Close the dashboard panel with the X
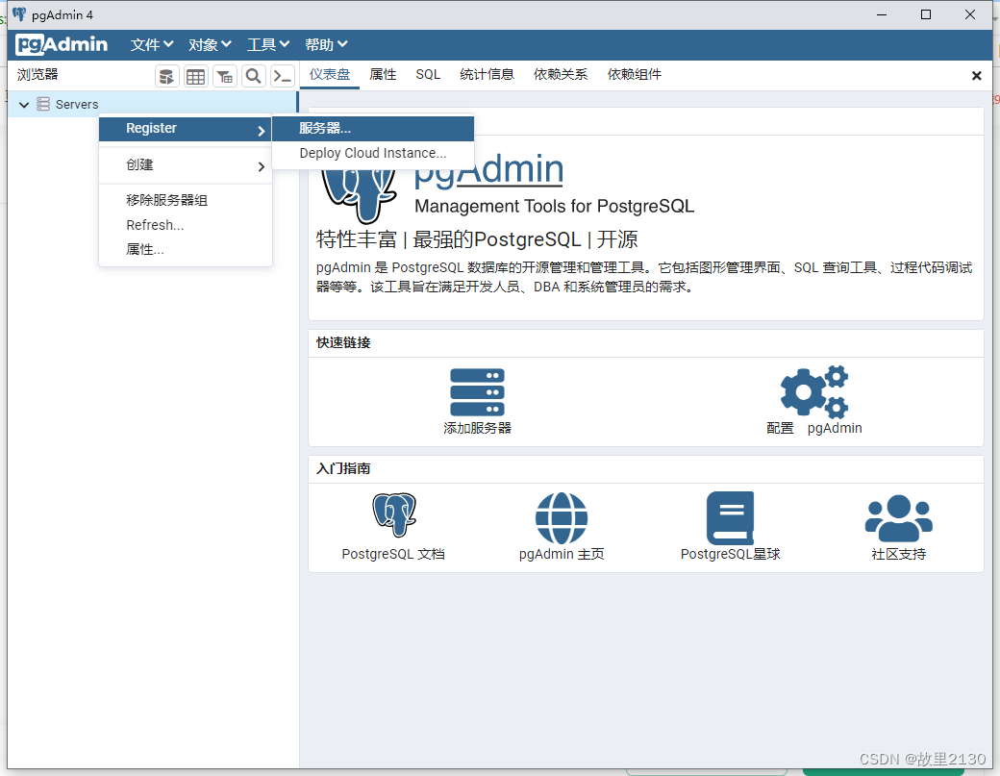This screenshot has height=776, width=1000. coord(977,75)
